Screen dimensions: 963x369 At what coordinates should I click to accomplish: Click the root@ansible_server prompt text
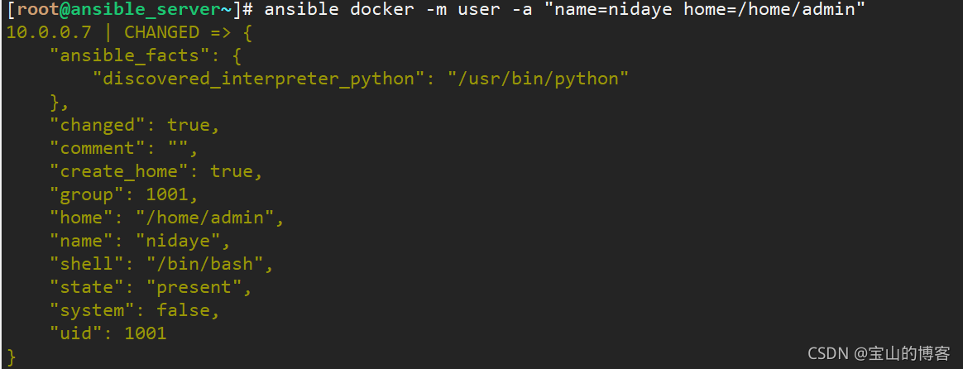126,10
